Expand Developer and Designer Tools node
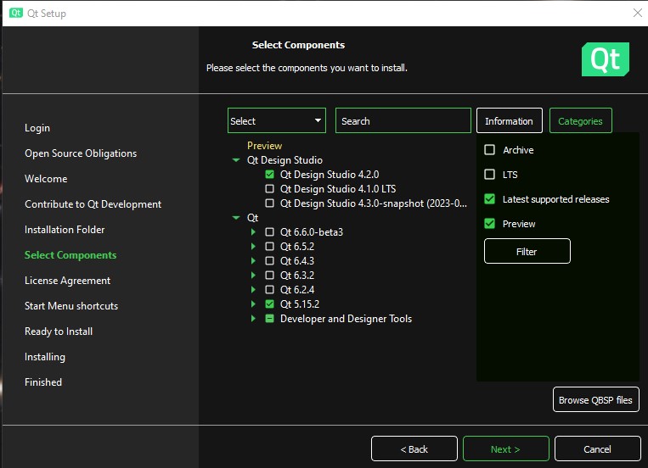The width and height of the screenshot is (648, 468). [253, 319]
